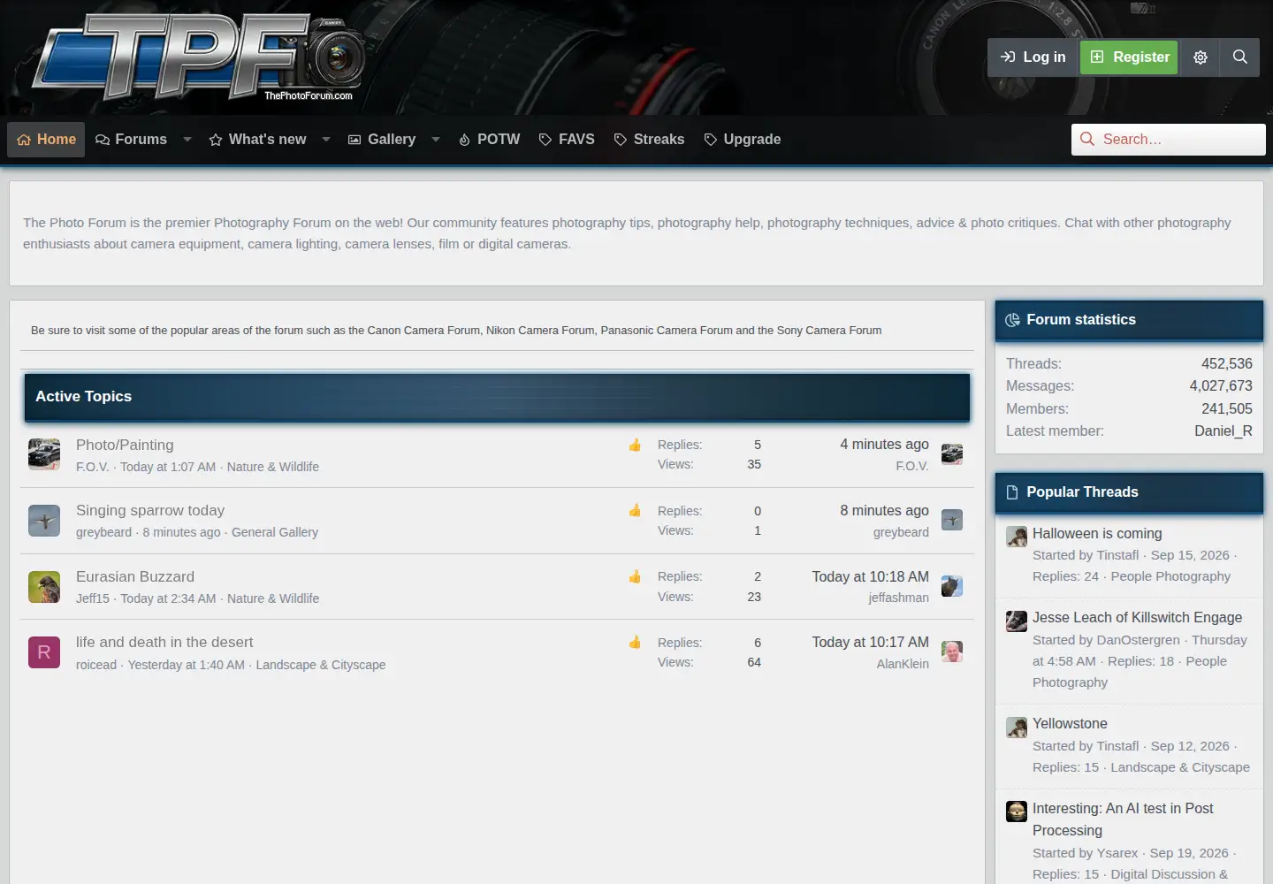Open latest member Daniel_R profile
Screen dimensions: 1273x884
(1223, 431)
